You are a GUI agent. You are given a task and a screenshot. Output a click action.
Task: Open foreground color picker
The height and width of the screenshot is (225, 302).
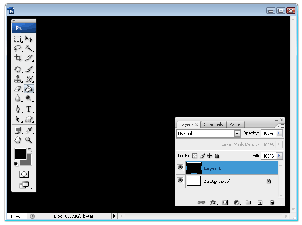pos(20,154)
